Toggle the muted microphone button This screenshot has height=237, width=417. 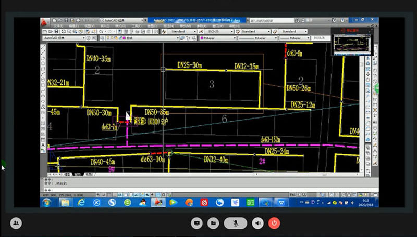point(236,223)
